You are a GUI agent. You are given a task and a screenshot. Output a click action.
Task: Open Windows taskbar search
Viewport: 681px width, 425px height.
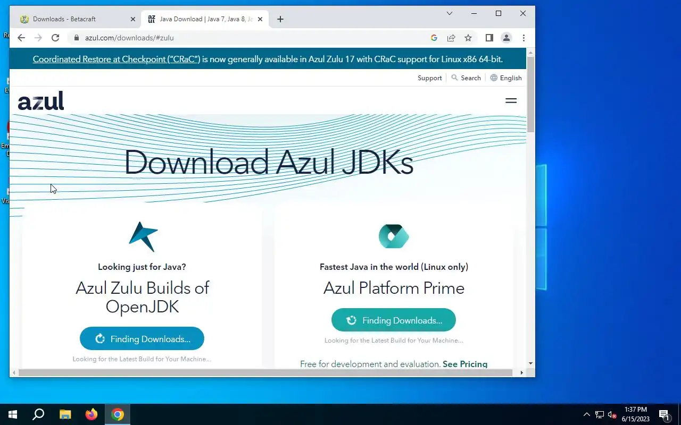pos(38,414)
